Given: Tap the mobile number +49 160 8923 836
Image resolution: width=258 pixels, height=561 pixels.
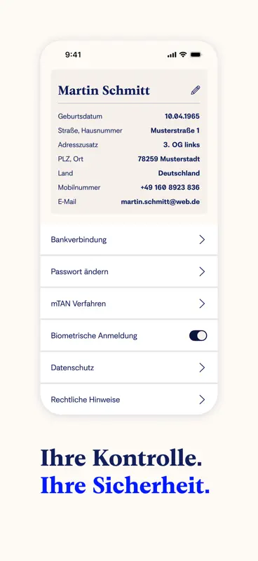Looking at the screenshot, I should (x=170, y=187).
